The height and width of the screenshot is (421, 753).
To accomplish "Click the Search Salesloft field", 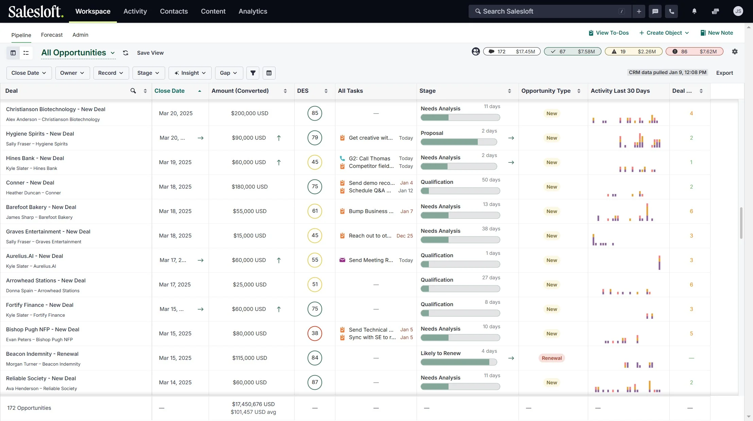I will tap(550, 11).
